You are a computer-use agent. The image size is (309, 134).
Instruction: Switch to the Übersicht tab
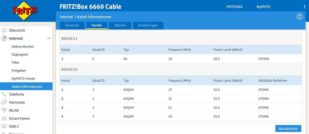point(72,25)
